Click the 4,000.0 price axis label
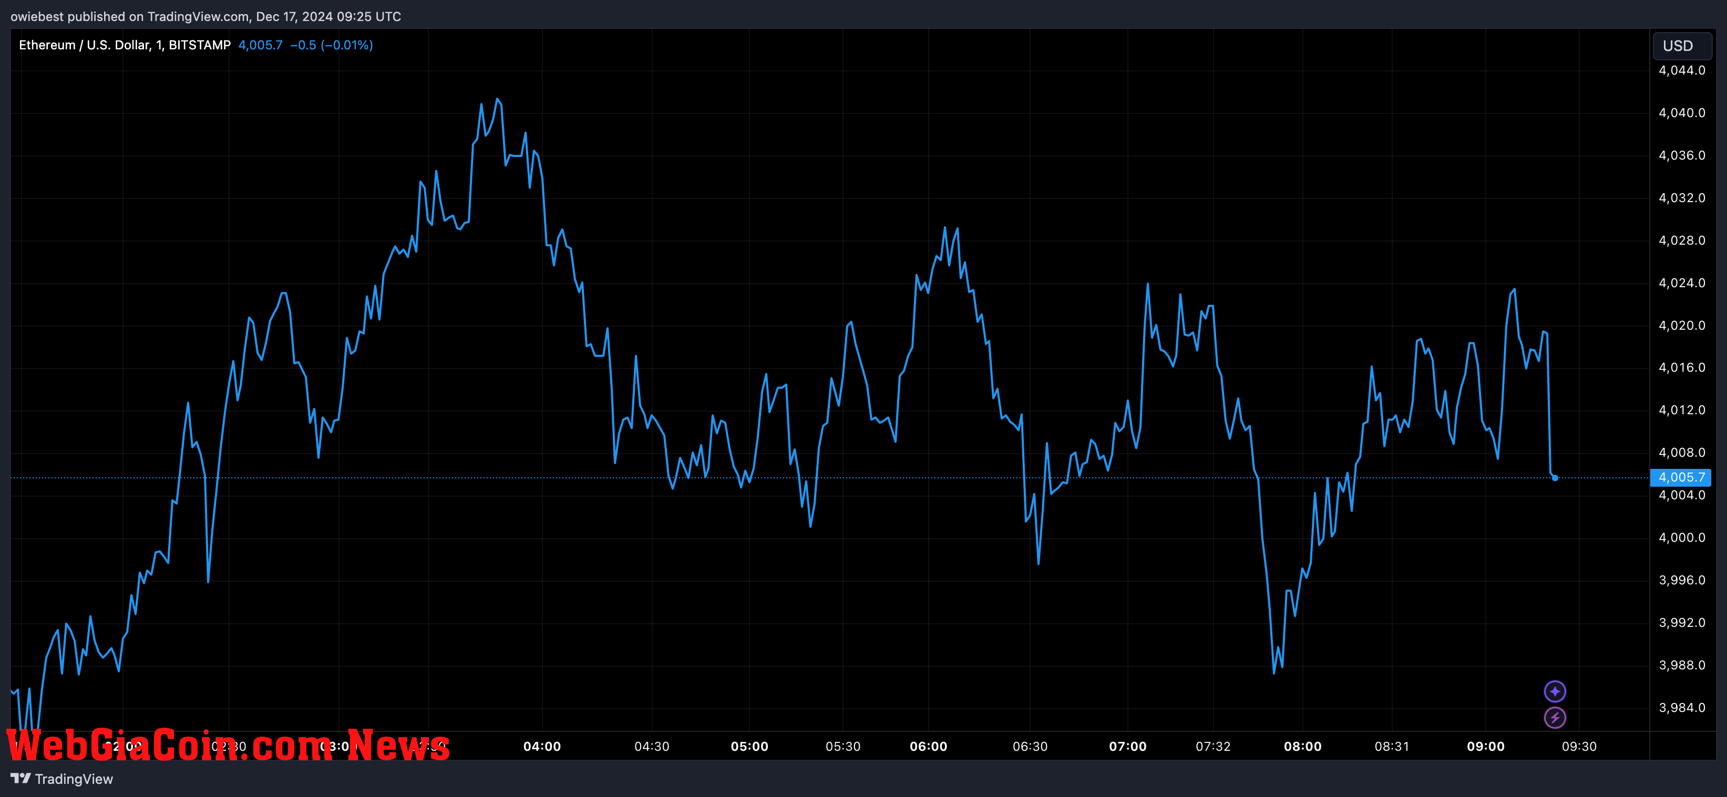Screen dimensions: 1727x797 [1681, 538]
